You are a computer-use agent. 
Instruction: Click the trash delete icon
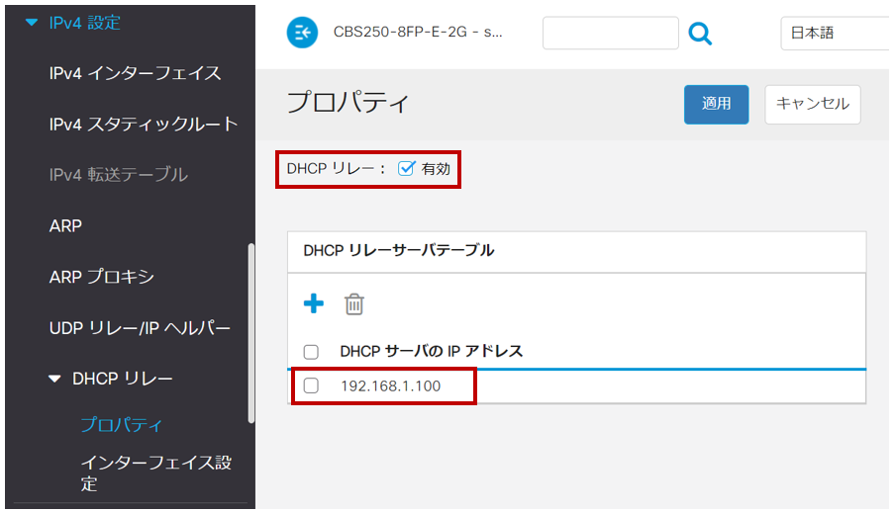pyautogui.click(x=353, y=303)
